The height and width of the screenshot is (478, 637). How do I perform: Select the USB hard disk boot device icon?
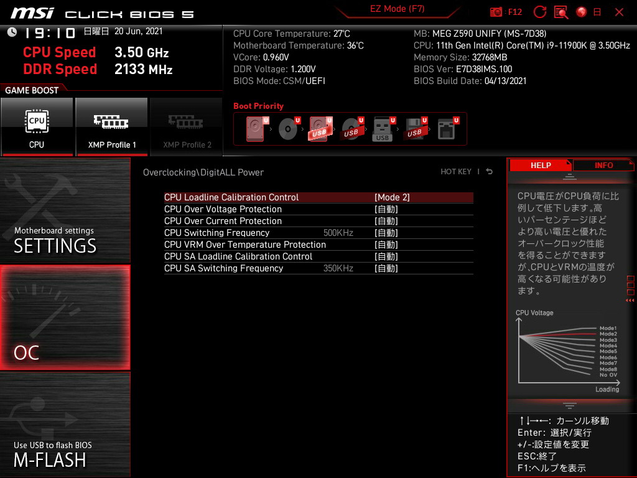[x=320, y=129]
